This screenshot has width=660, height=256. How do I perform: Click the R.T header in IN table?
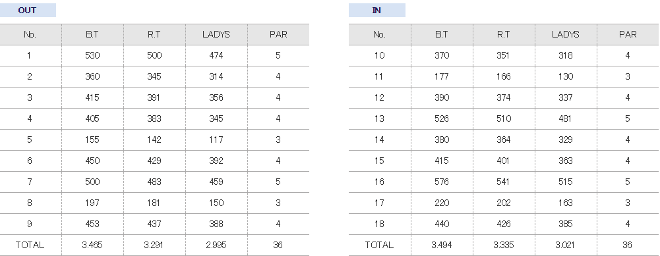[x=504, y=34]
